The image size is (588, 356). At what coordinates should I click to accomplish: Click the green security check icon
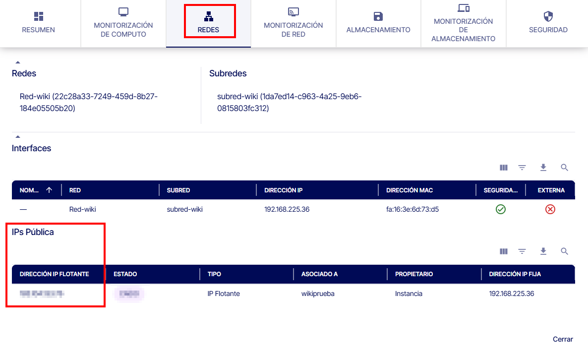click(501, 209)
